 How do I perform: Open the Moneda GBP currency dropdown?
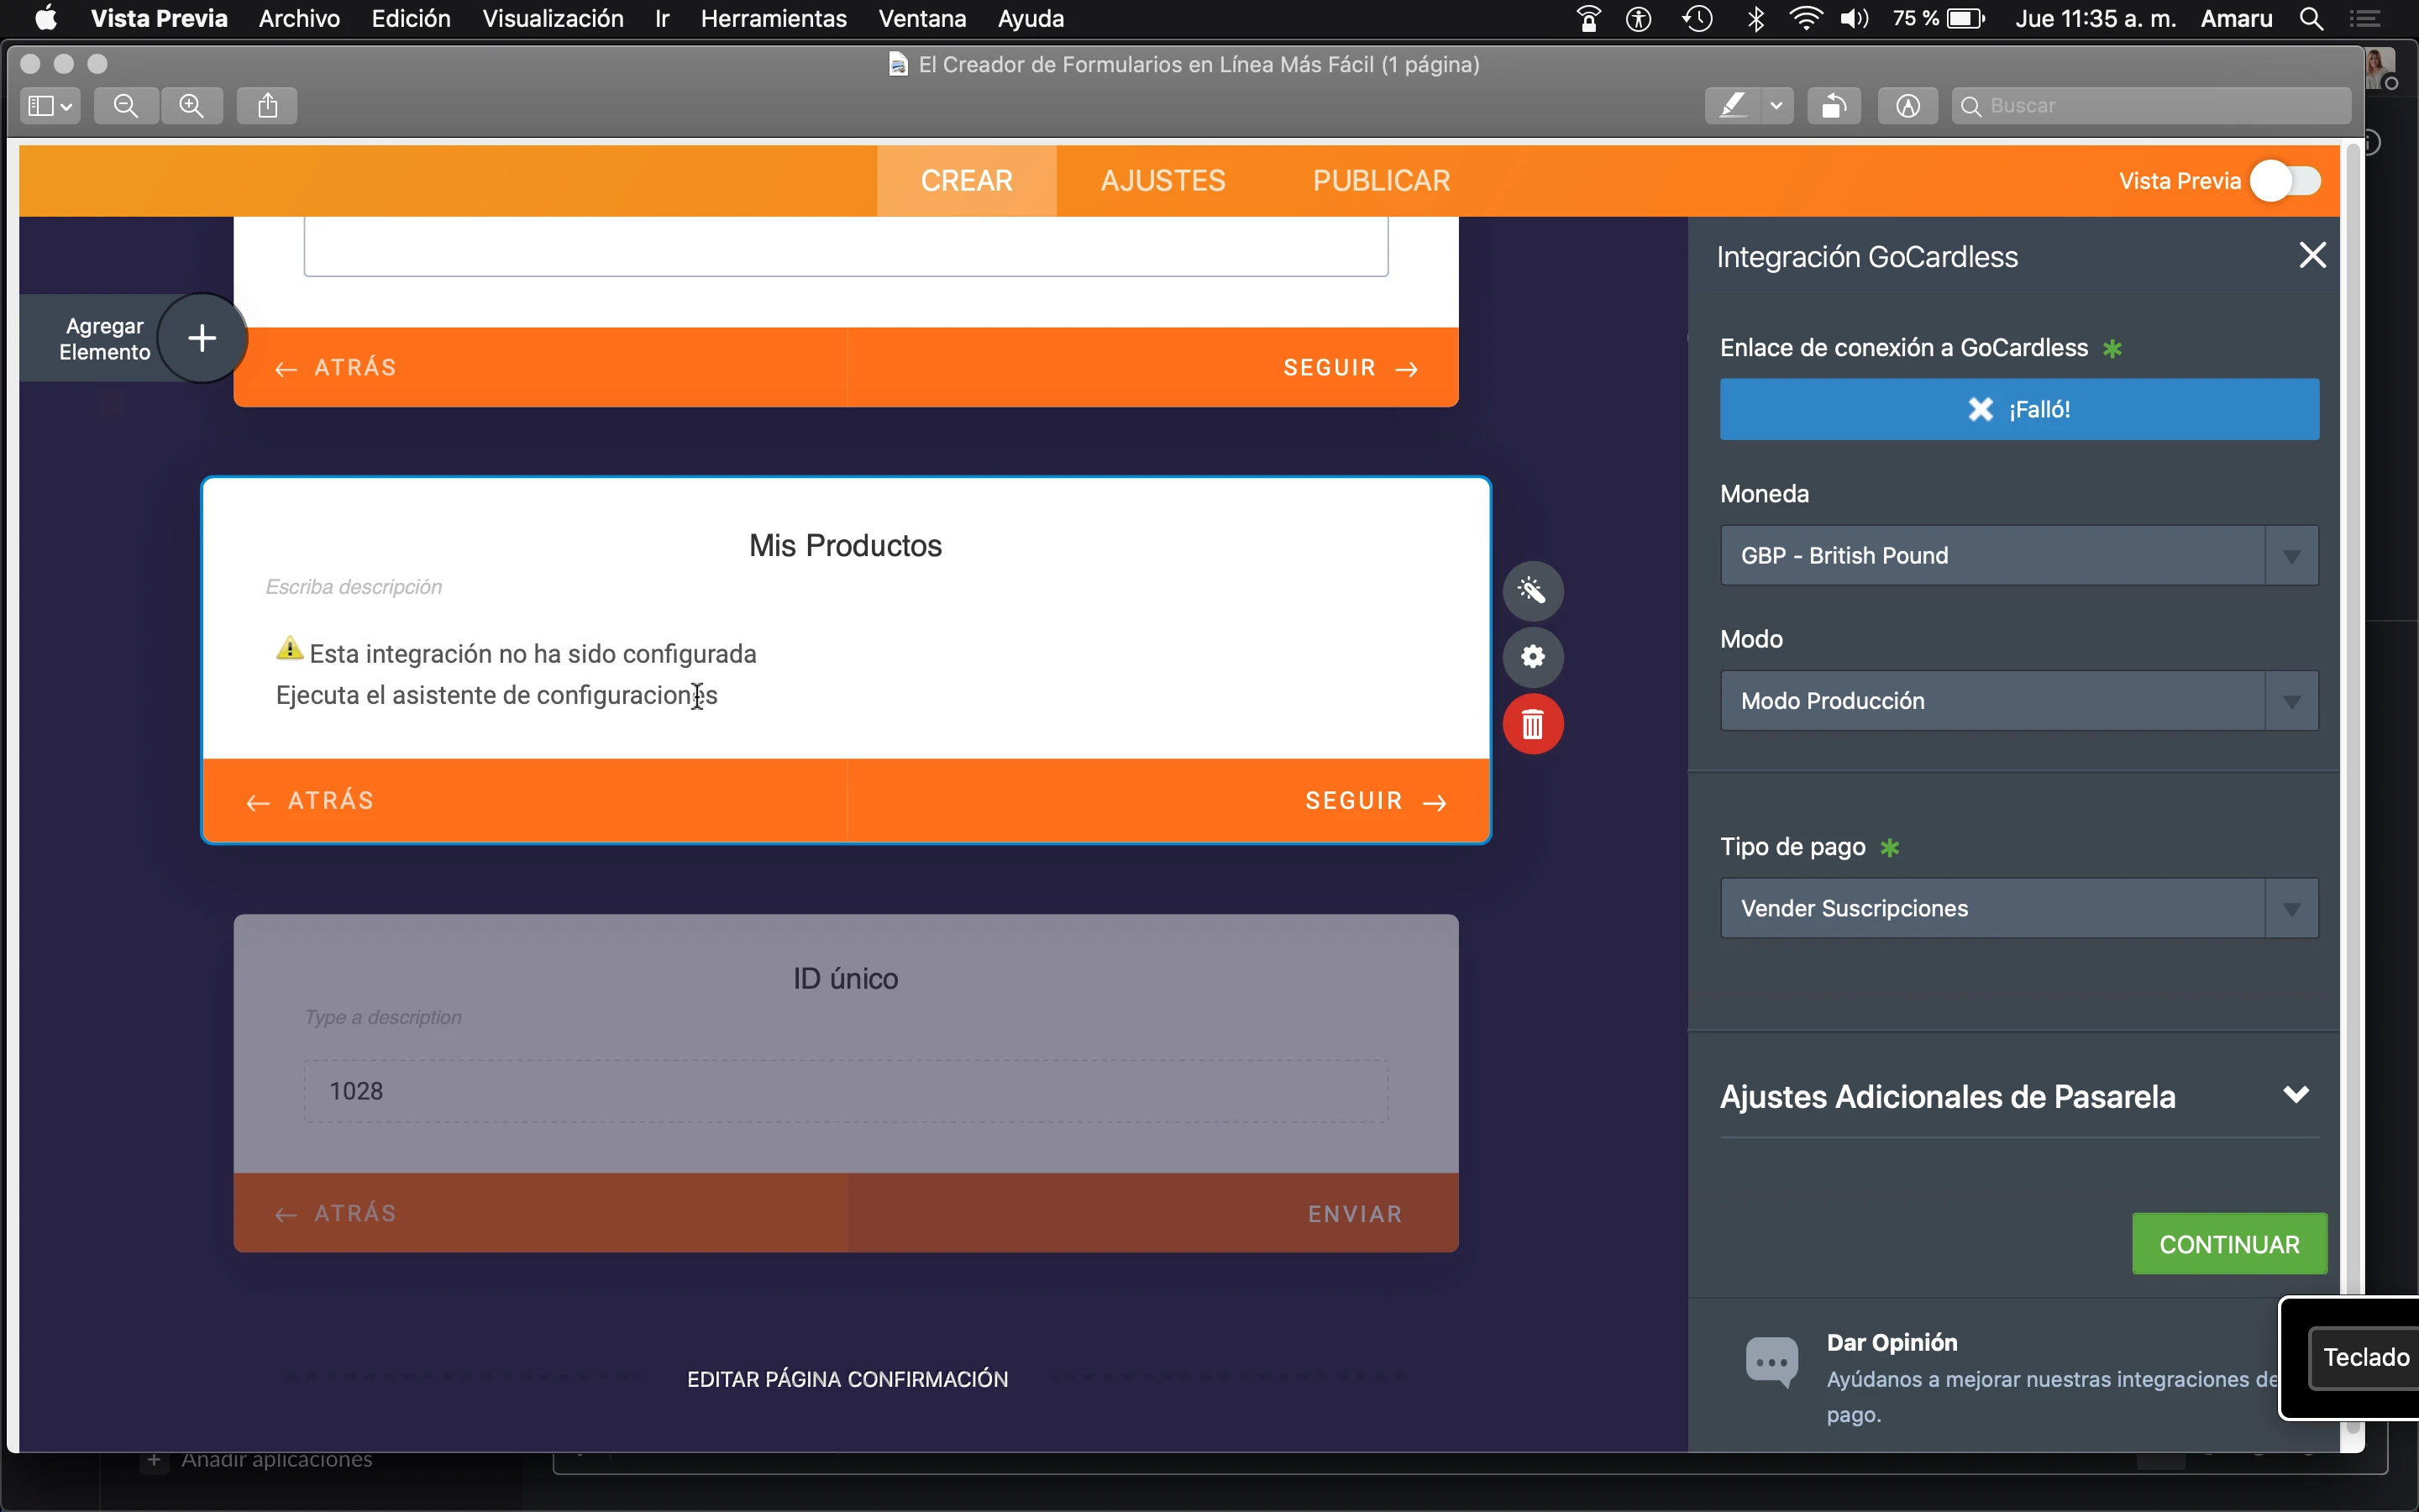coord(2018,555)
